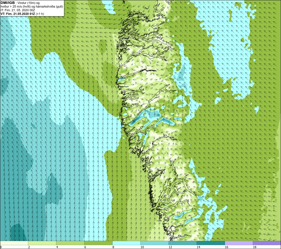Click the 12–14 m/s teal legend swatch
Screen dimensions: 281x249
point(183,243)
